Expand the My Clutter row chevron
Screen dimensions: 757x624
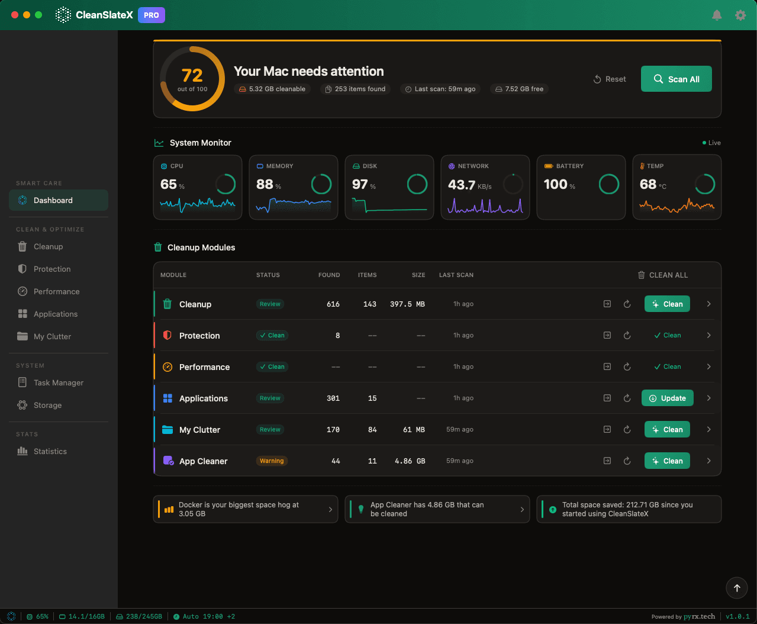click(x=708, y=429)
